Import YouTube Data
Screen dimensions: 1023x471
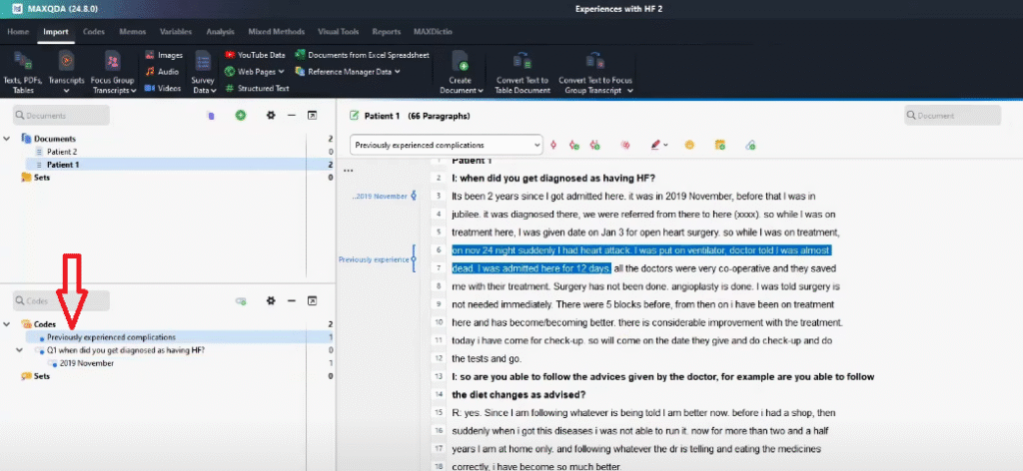[x=255, y=55]
